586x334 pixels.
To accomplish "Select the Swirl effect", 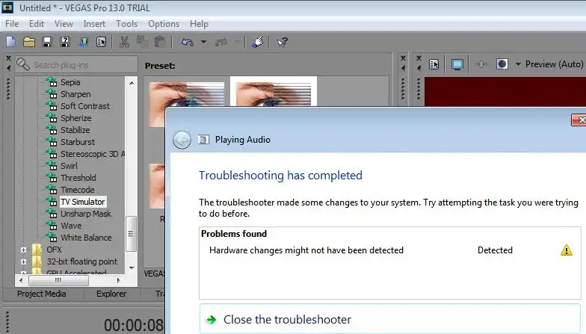I will (x=69, y=166).
